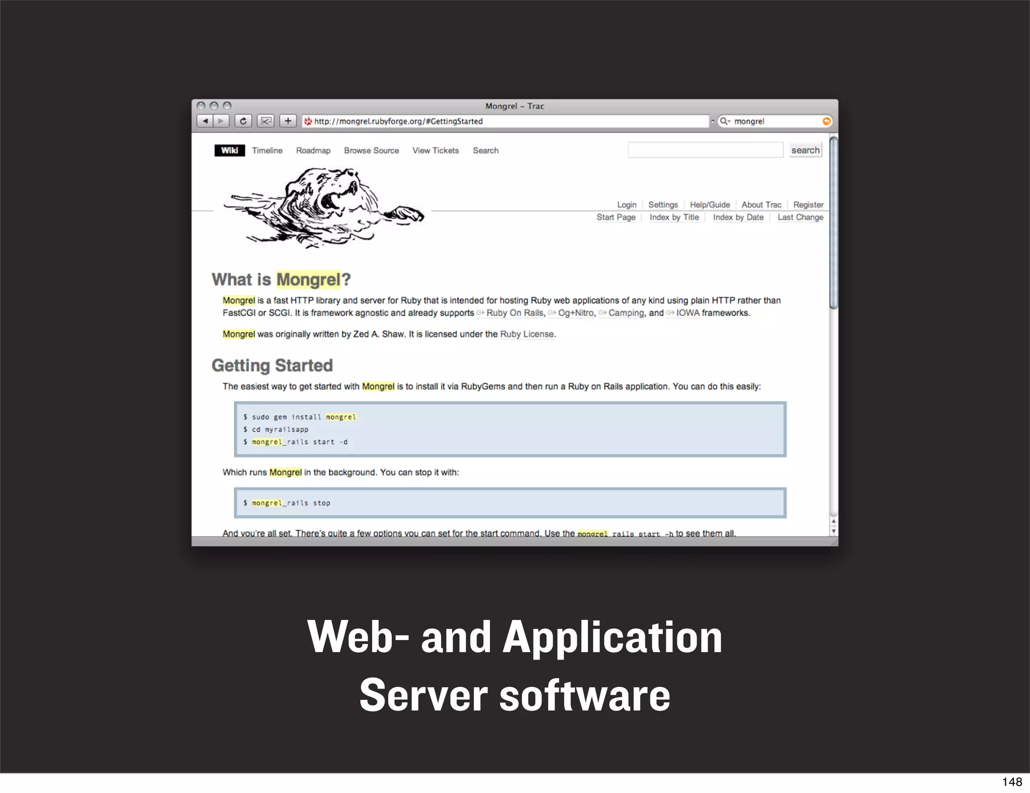The height and width of the screenshot is (793, 1030).
Task: Close the browser window with red button
Action: 201,106
